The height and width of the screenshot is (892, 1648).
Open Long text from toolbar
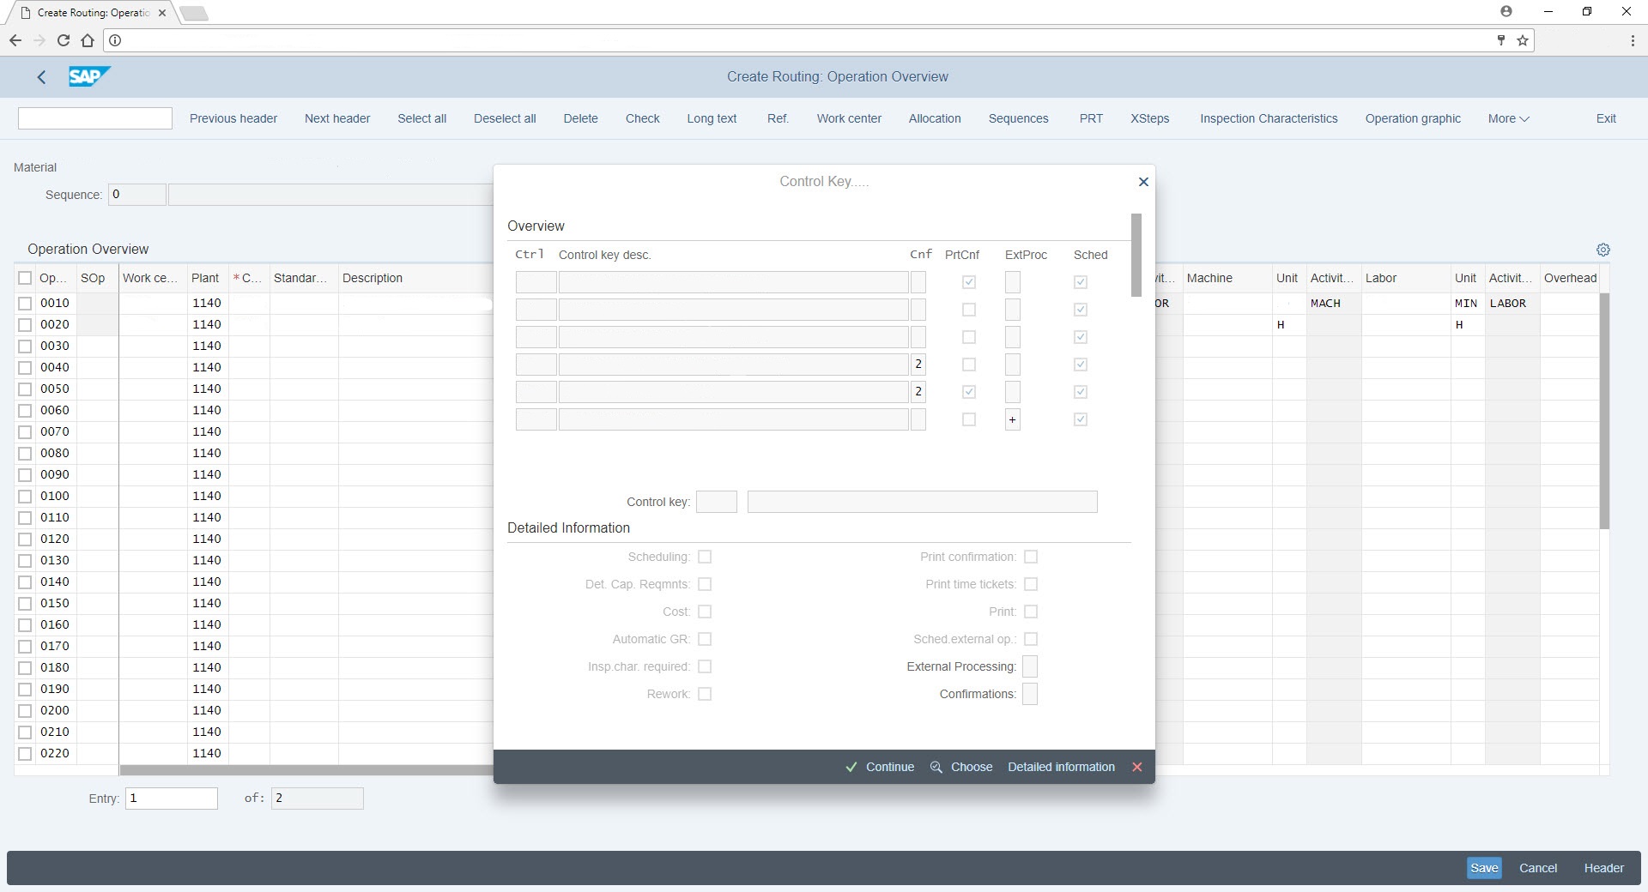pos(712,118)
